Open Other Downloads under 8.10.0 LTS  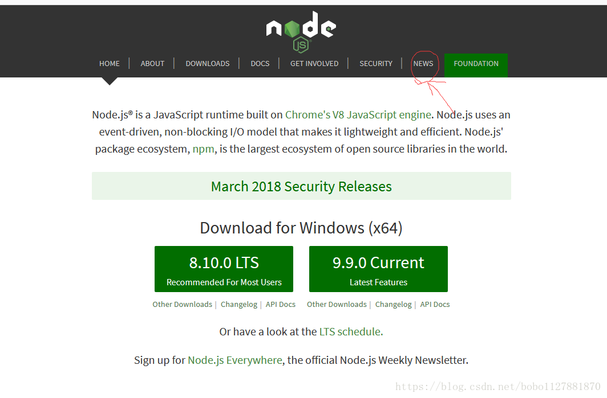coord(183,305)
